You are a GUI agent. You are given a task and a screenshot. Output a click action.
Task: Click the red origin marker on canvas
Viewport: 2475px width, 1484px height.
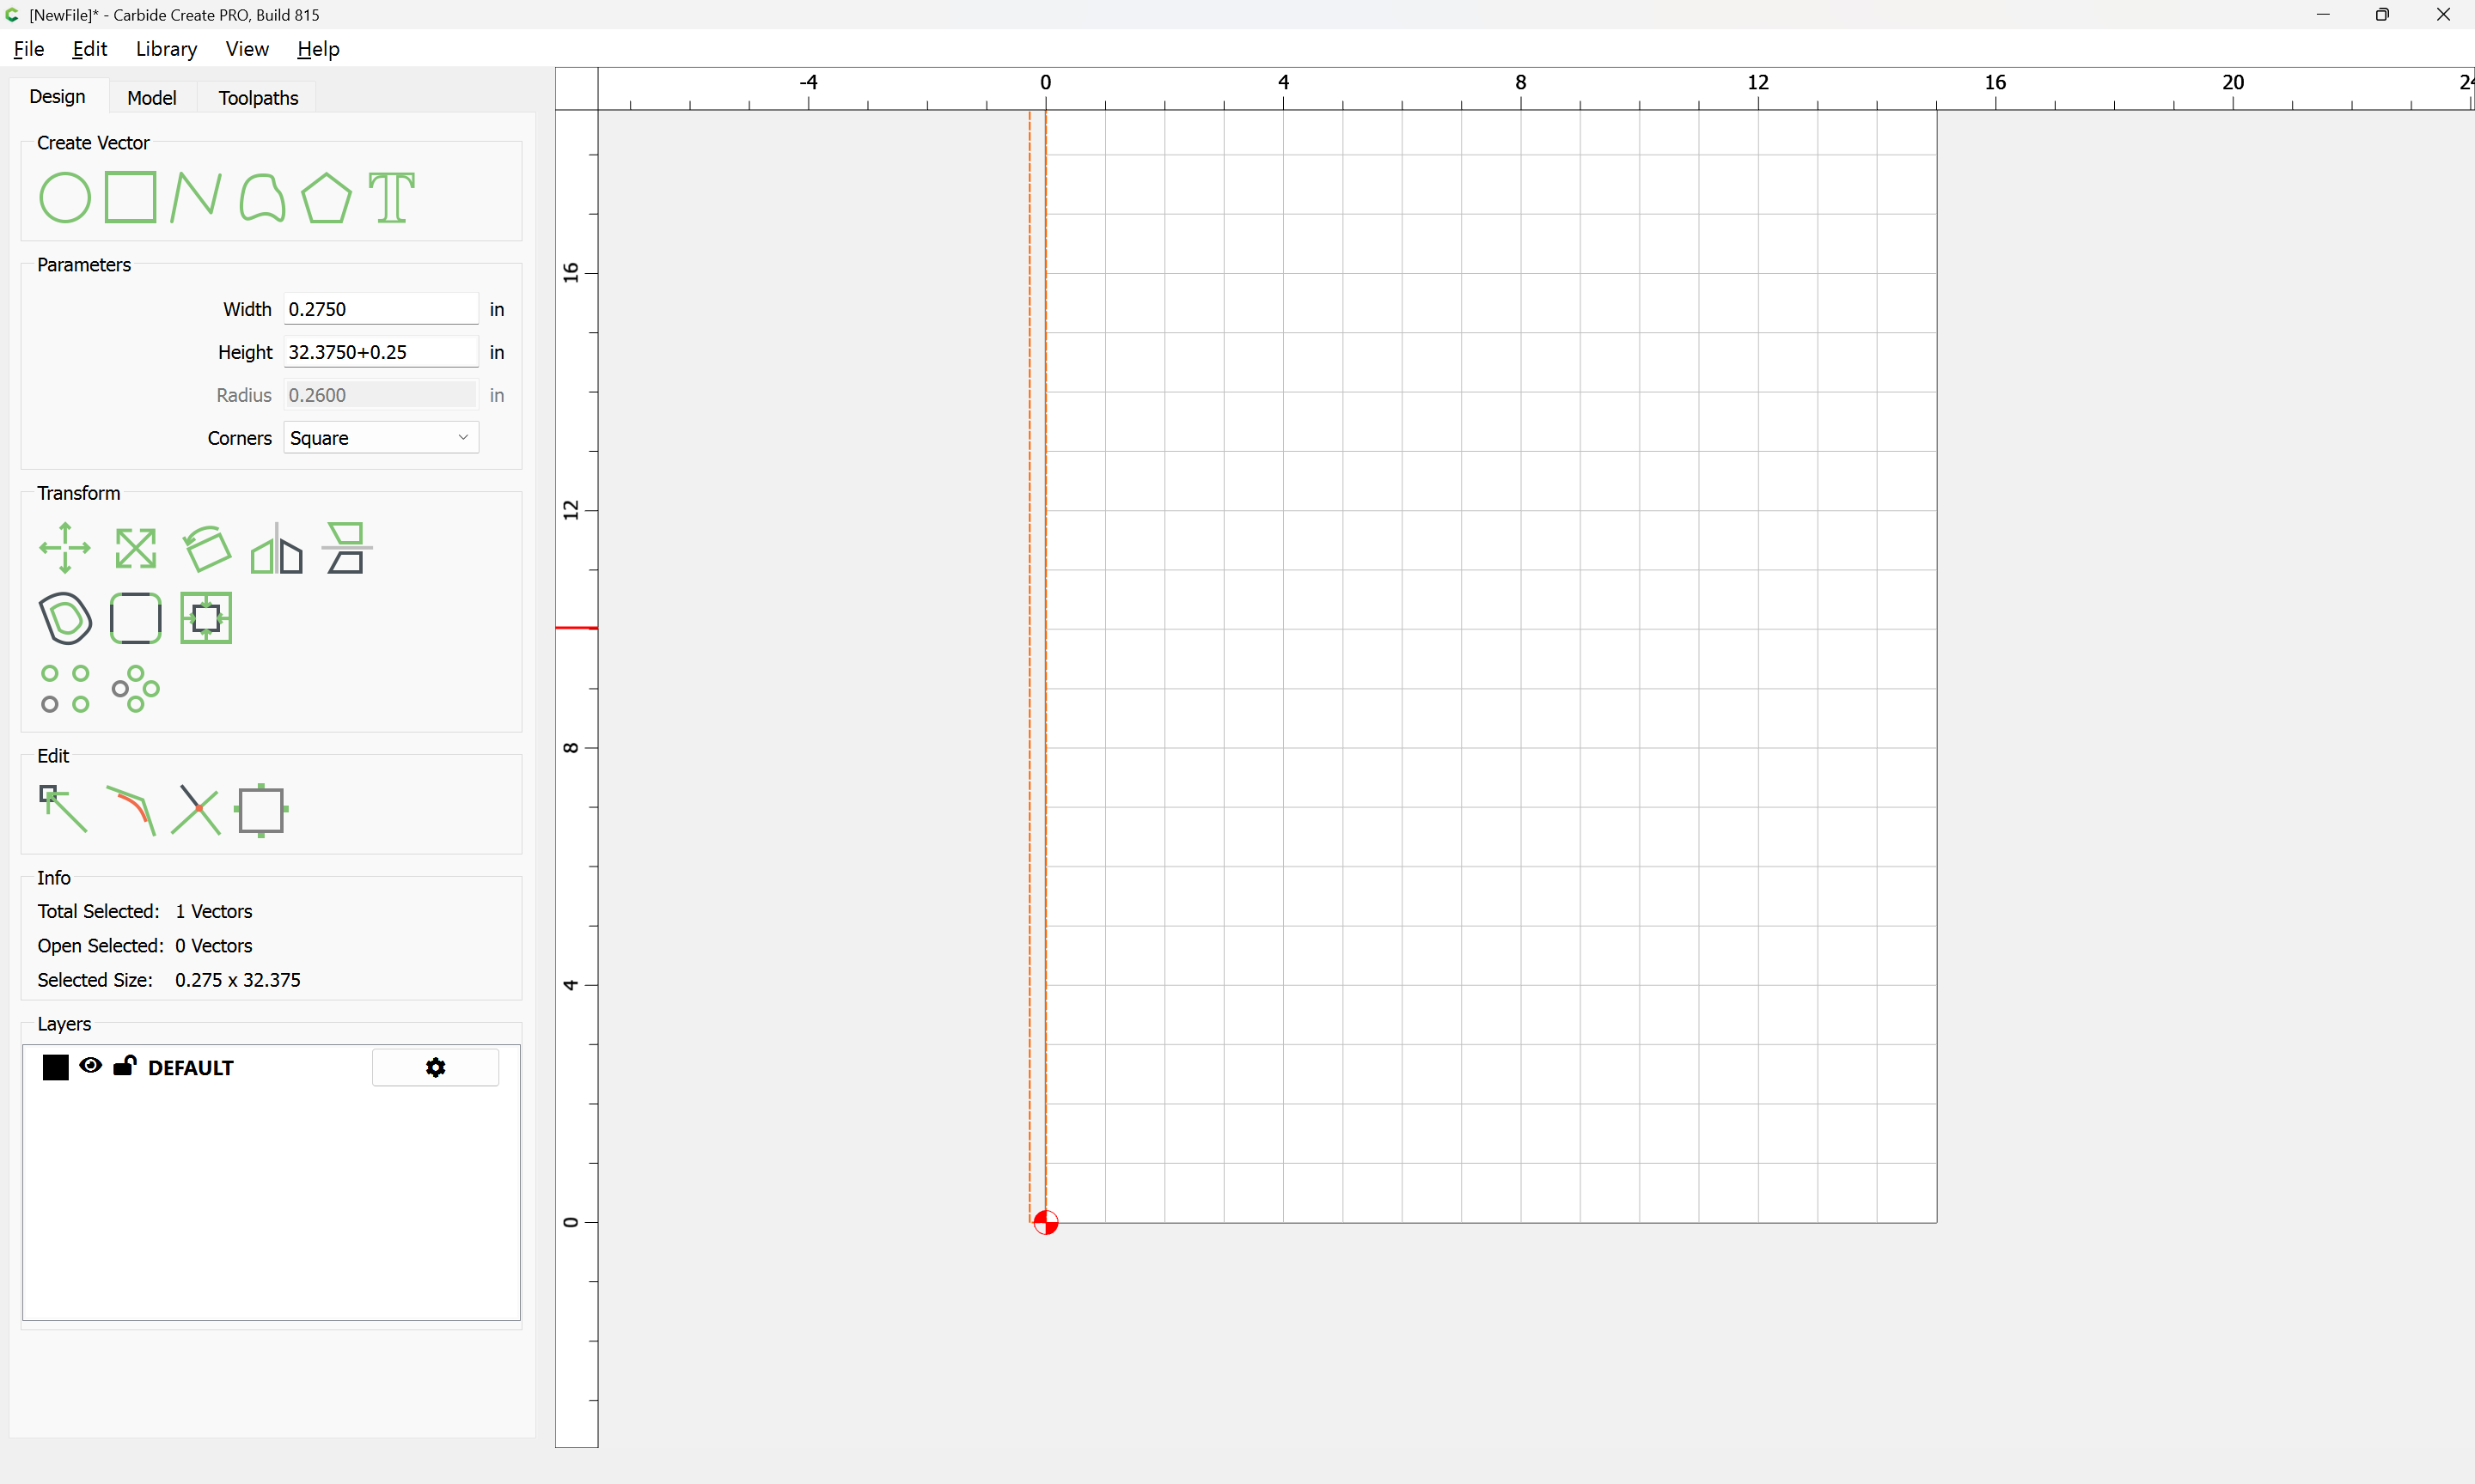point(1045,1222)
